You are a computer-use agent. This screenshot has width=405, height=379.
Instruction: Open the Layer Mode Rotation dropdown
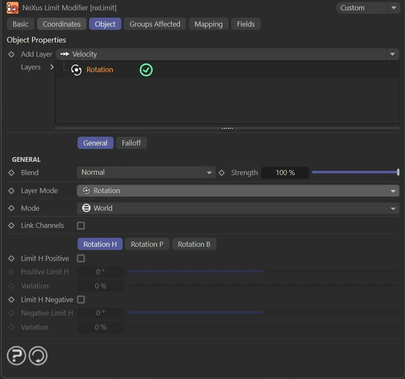coord(238,191)
